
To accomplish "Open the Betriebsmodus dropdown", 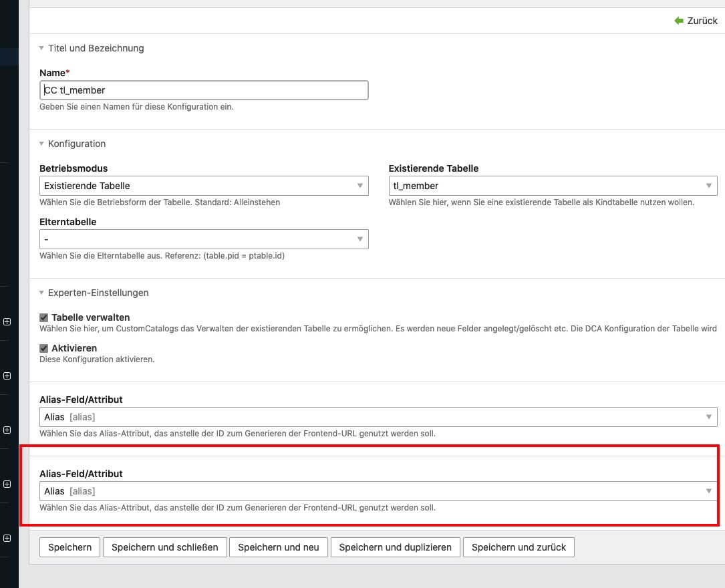I will pos(204,186).
